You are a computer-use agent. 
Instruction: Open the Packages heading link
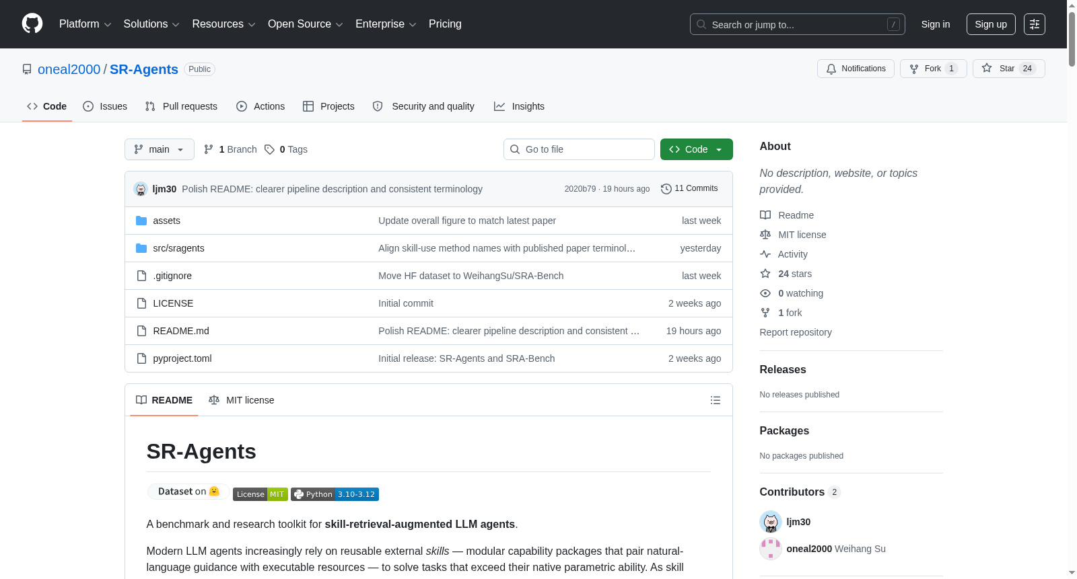tap(784, 431)
